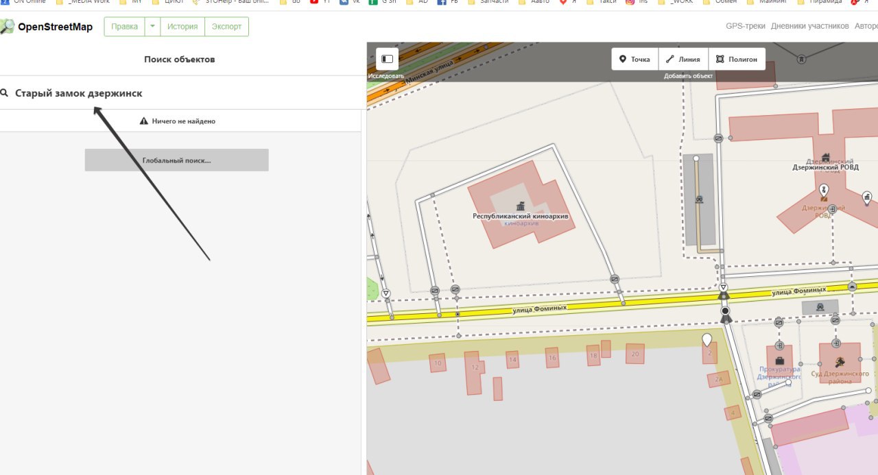Follow the GPS-треки link

746,27
